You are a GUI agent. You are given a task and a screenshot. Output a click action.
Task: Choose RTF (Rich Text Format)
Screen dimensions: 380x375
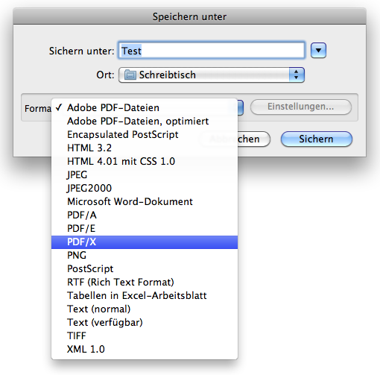(x=145, y=283)
